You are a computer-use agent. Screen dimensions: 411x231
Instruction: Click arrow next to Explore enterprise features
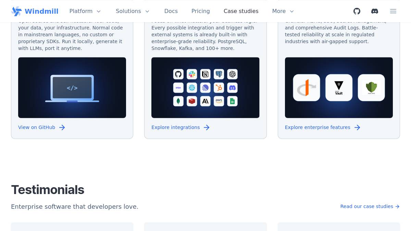point(357,127)
